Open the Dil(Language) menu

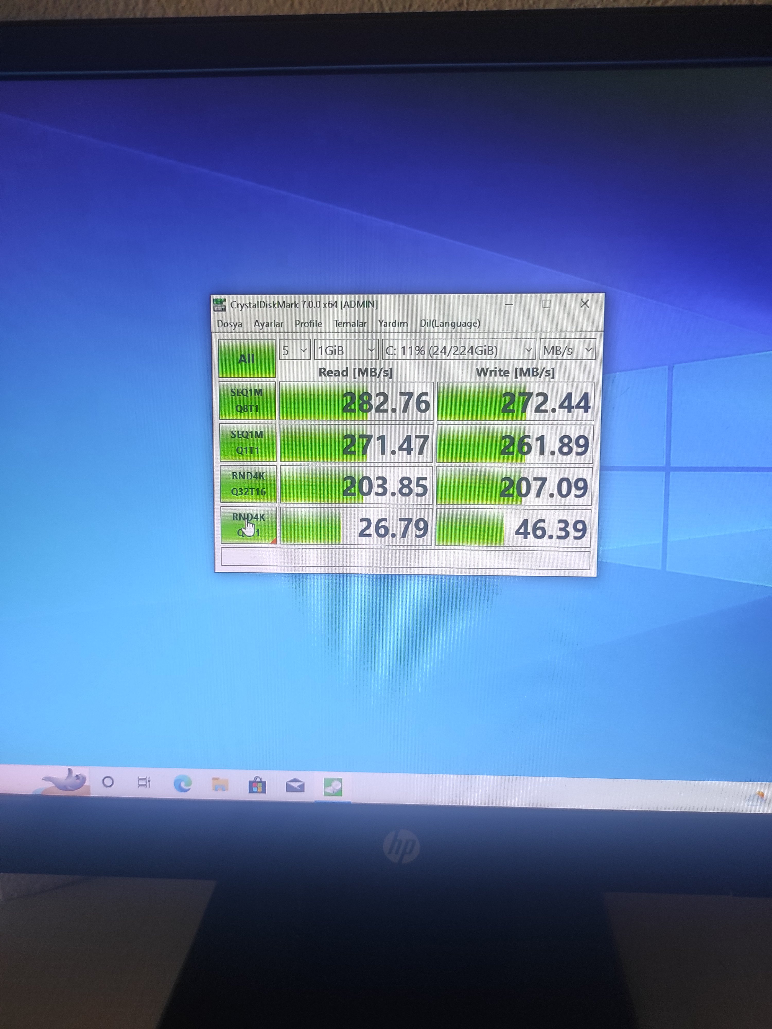coord(450,323)
